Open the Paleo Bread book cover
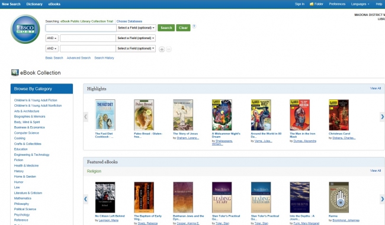385x225 pixels. pyautogui.click(x=144, y=115)
